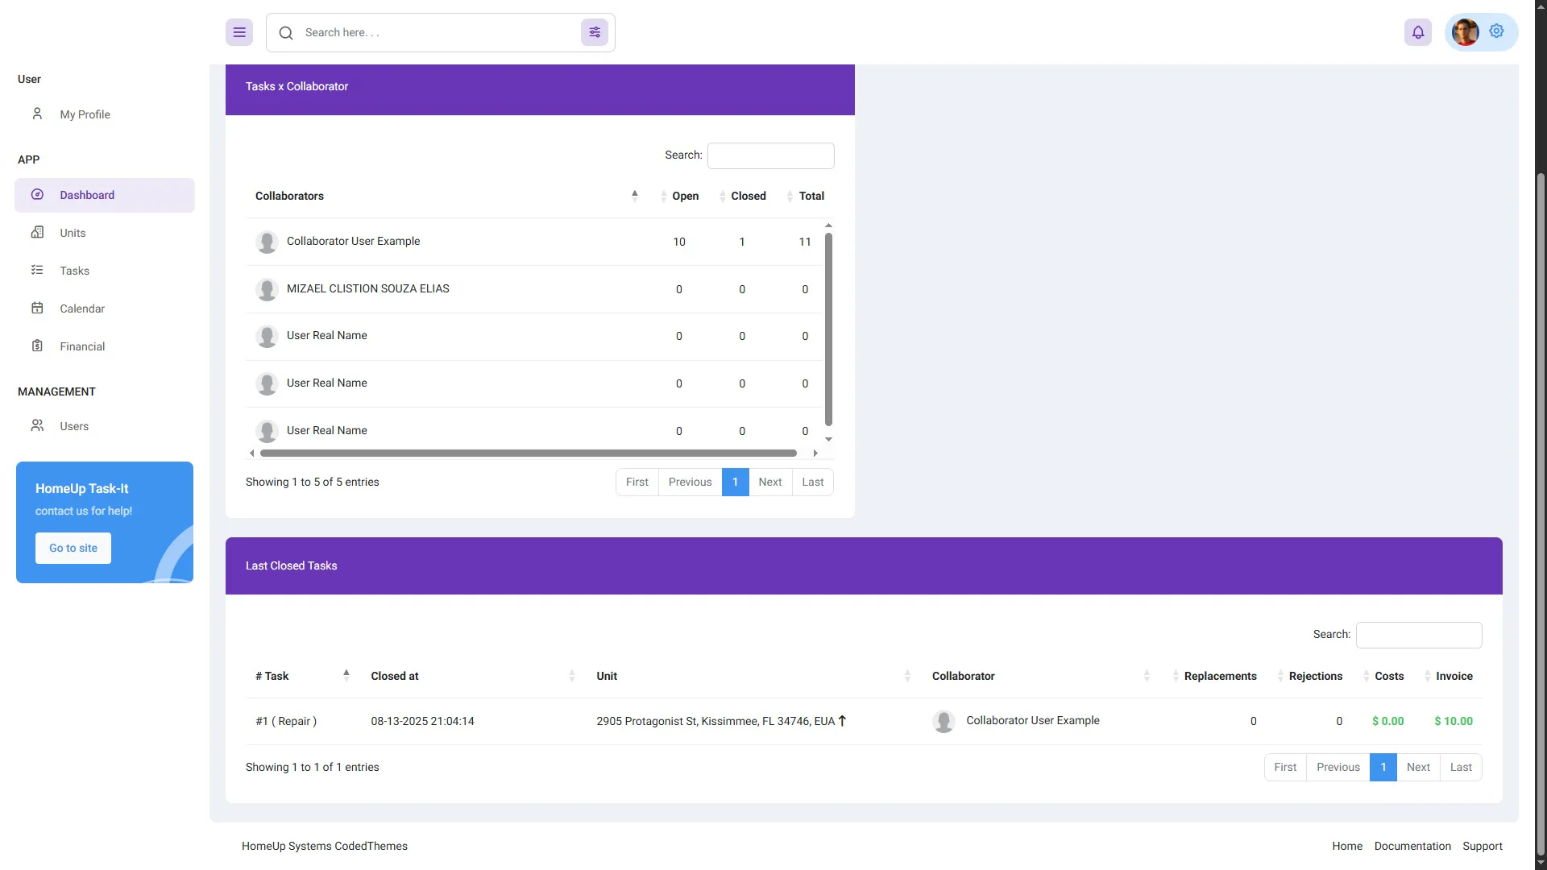Click the arrow icon after unit address
This screenshot has height=870, width=1547.
(x=842, y=721)
